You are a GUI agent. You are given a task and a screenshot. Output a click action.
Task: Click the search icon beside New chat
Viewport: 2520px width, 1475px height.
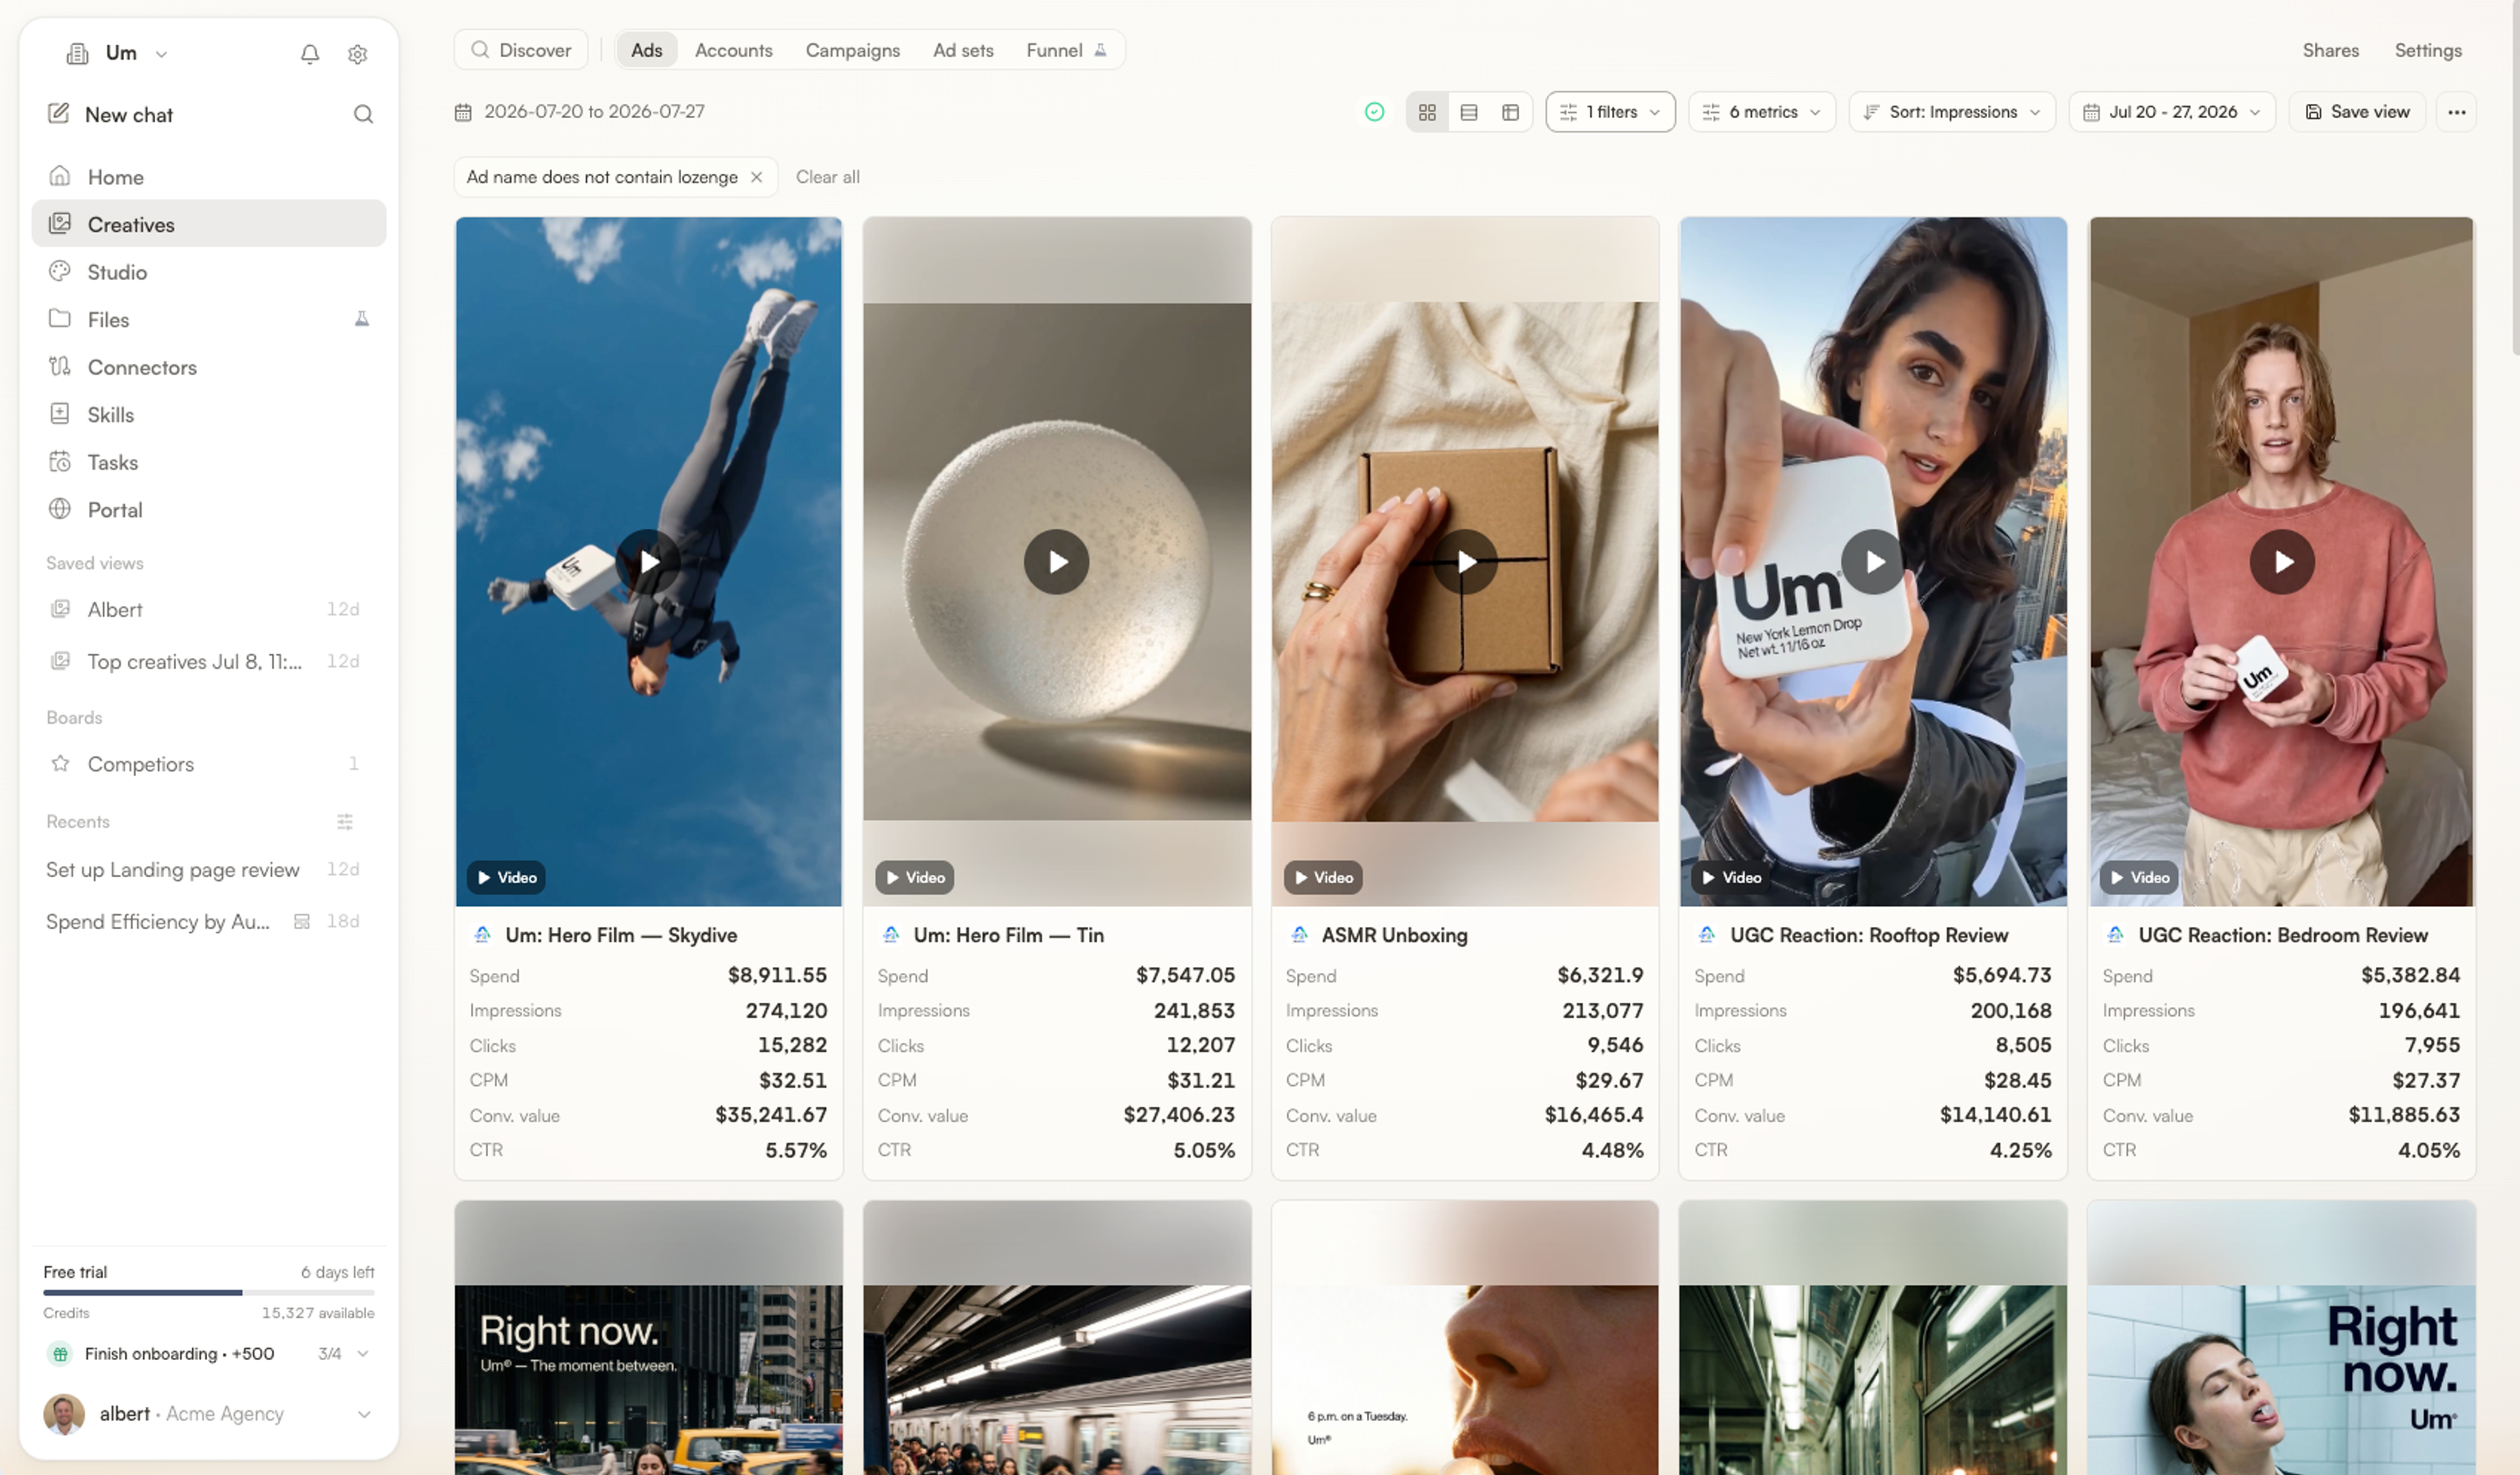click(x=363, y=114)
